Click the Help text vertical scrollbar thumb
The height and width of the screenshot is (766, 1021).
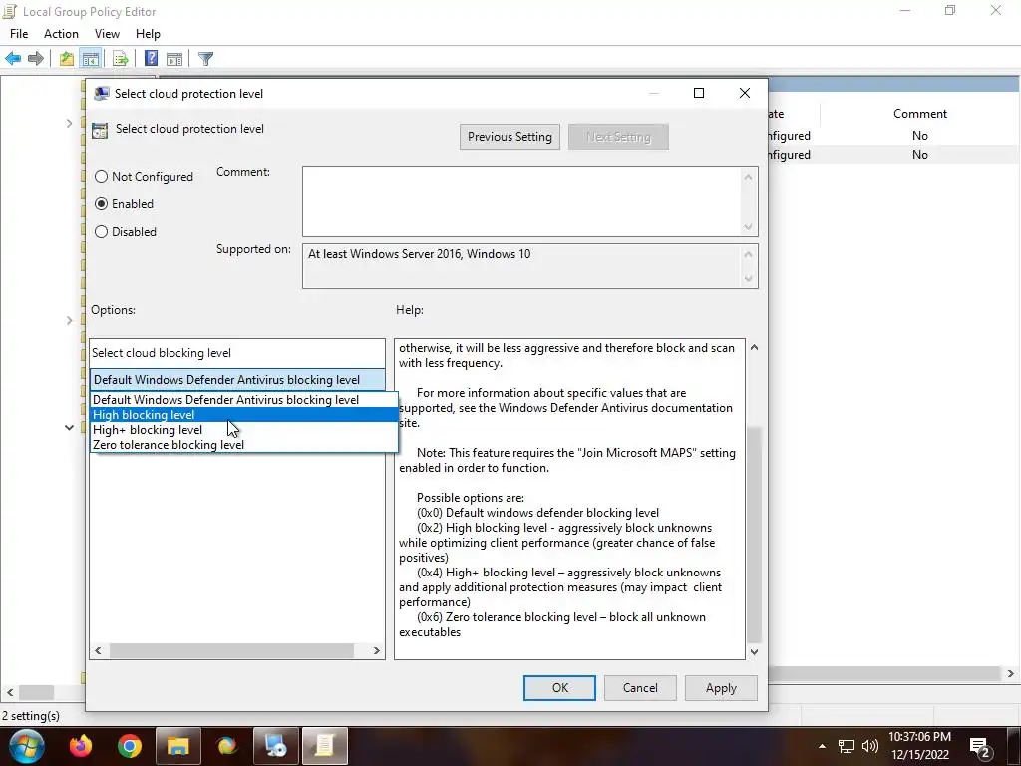coord(754,535)
